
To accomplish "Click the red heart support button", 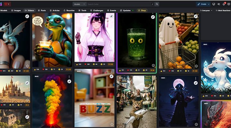I will (x=7, y=4).
